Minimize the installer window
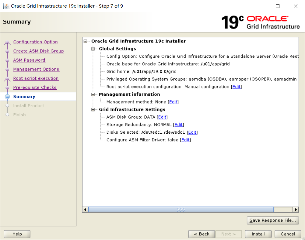 (x=260, y=6)
